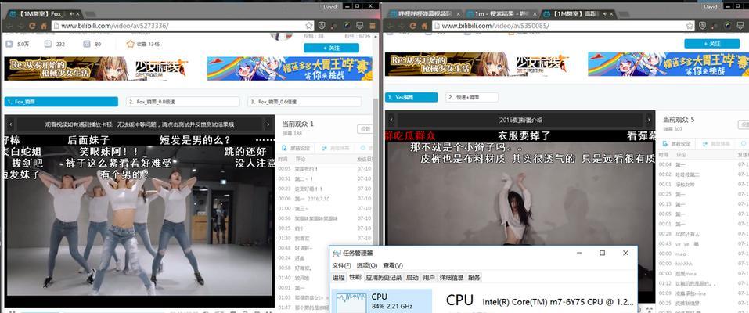The width and height of the screenshot is (749, 313).
Task: Click coin icon beside 80
Action: point(86,44)
